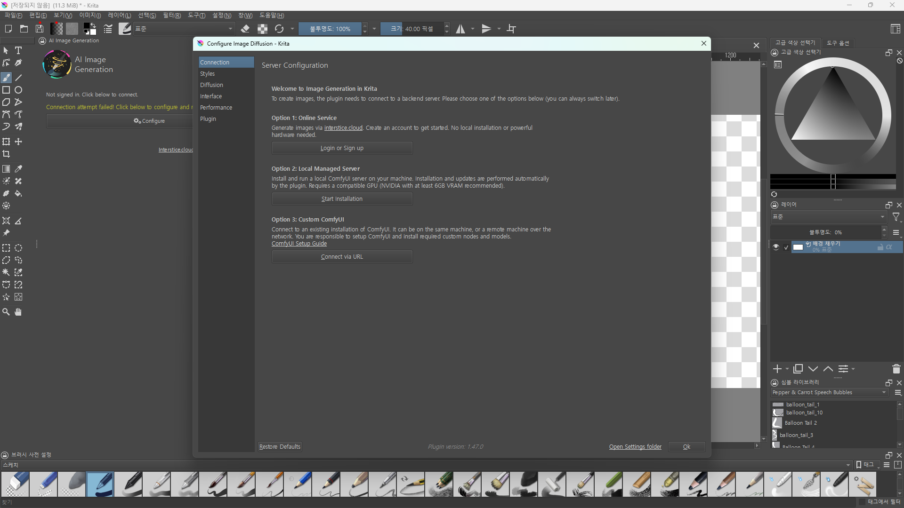The image size is (904, 508).
Task: Click the opacity 불투명도 100% slider
Action: [330, 29]
